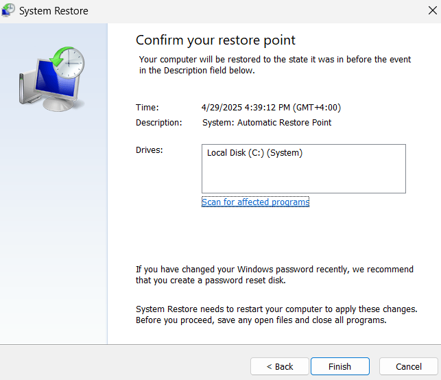Click the System Restore title bar icon
This screenshot has height=380, width=441.
coord(9,11)
